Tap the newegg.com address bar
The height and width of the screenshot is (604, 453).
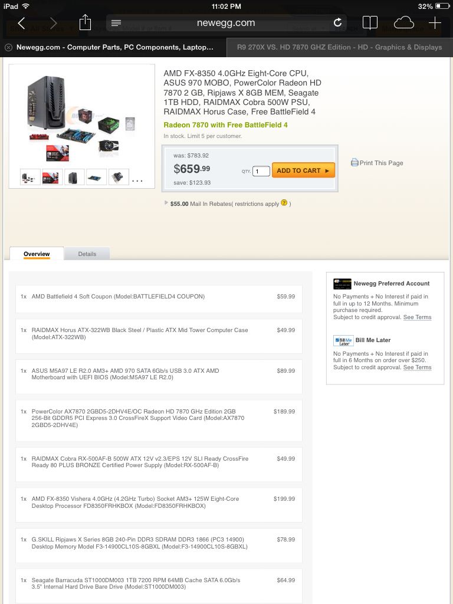pyautogui.click(x=226, y=23)
